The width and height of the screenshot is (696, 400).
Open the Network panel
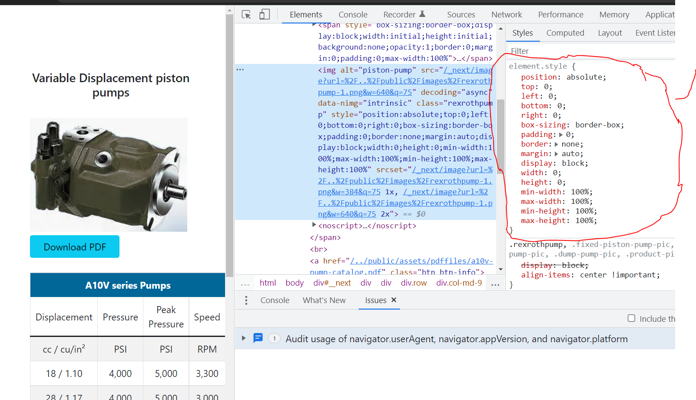pos(507,14)
